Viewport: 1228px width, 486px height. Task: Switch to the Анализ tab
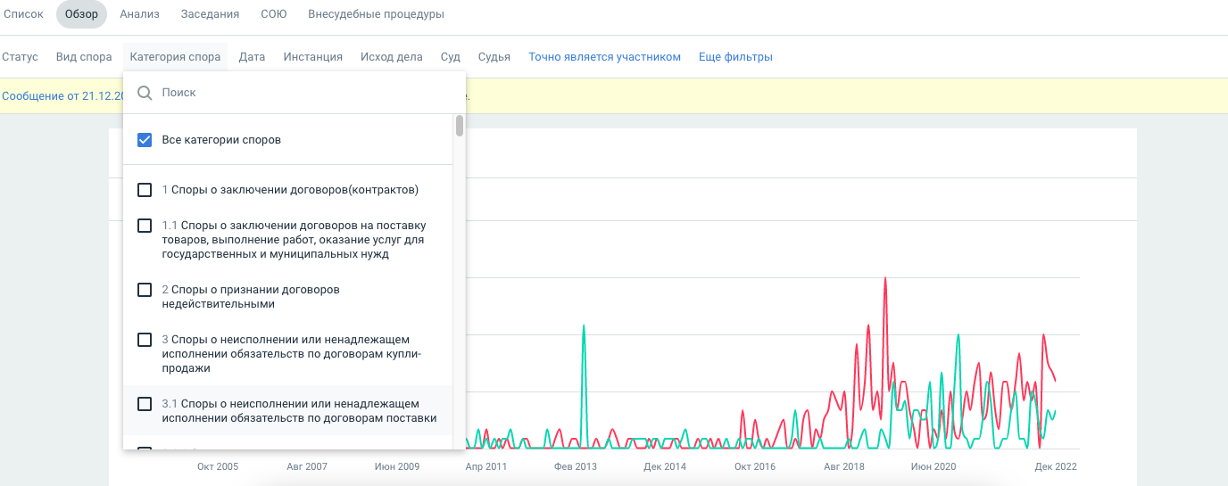point(139,14)
